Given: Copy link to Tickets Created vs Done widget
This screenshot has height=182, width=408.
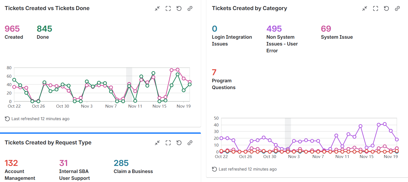Looking at the screenshot, I should point(190,8).
